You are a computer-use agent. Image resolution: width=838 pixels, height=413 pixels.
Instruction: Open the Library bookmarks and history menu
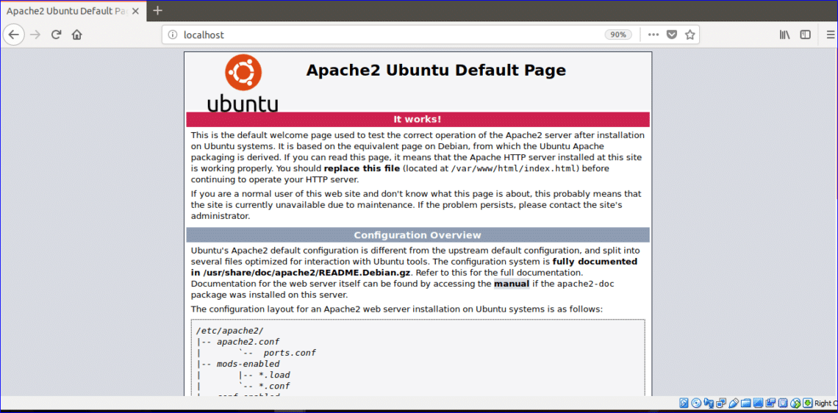tap(784, 35)
